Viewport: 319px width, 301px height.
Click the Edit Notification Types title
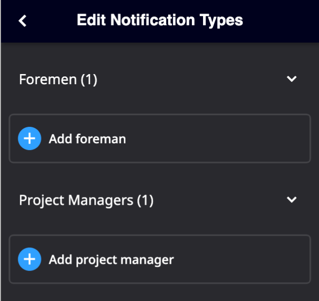coord(159,20)
